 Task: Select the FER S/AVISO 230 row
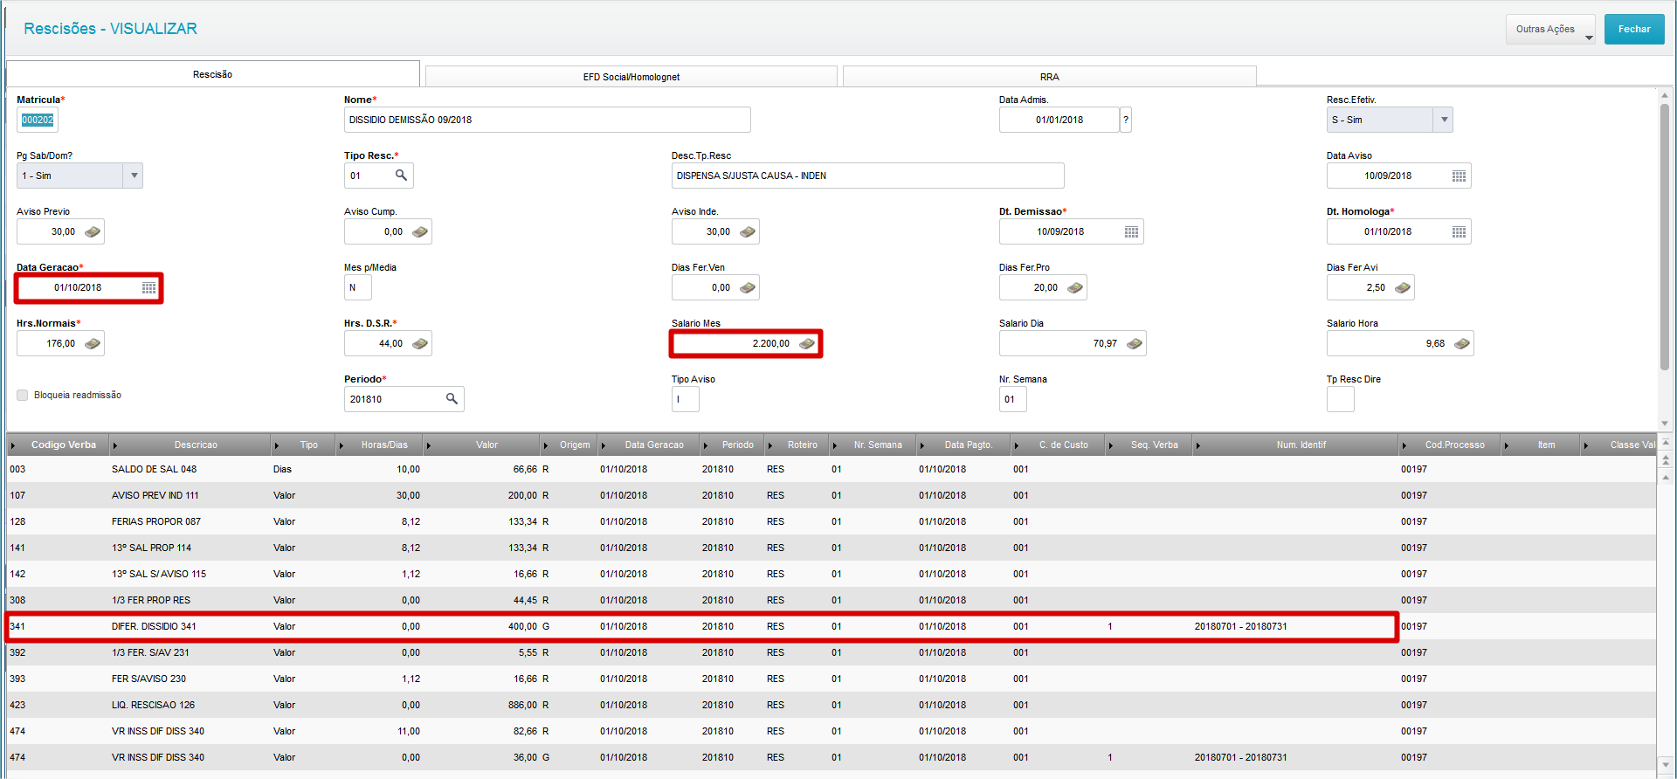coord(832,679)
